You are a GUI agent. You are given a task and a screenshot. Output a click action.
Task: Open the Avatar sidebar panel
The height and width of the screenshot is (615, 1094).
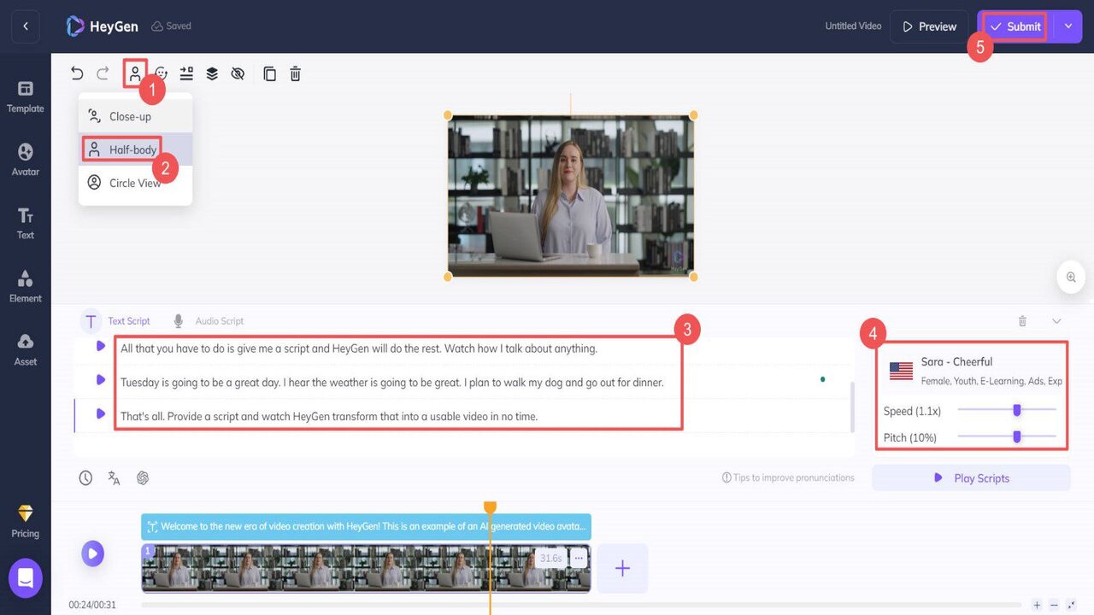26,160
